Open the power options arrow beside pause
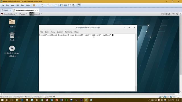This screenshot has width=182, height=102. coord(37,5)
